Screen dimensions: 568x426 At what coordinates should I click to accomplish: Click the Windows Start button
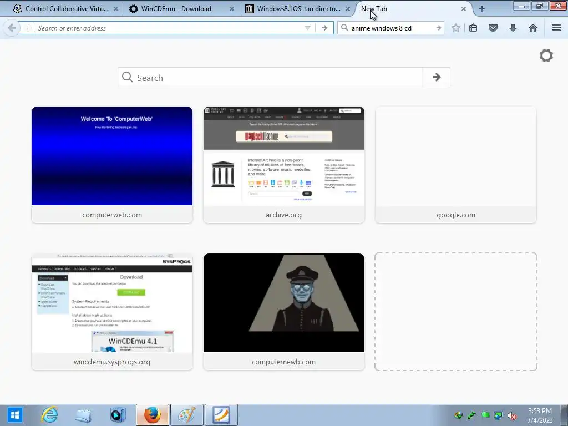(14, 415)
